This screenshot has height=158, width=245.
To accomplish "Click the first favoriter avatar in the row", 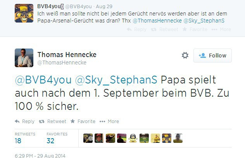I will point(88,138).
